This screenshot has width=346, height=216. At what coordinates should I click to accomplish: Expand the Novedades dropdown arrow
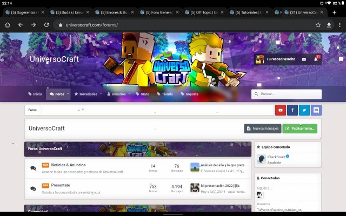(101, 94)
